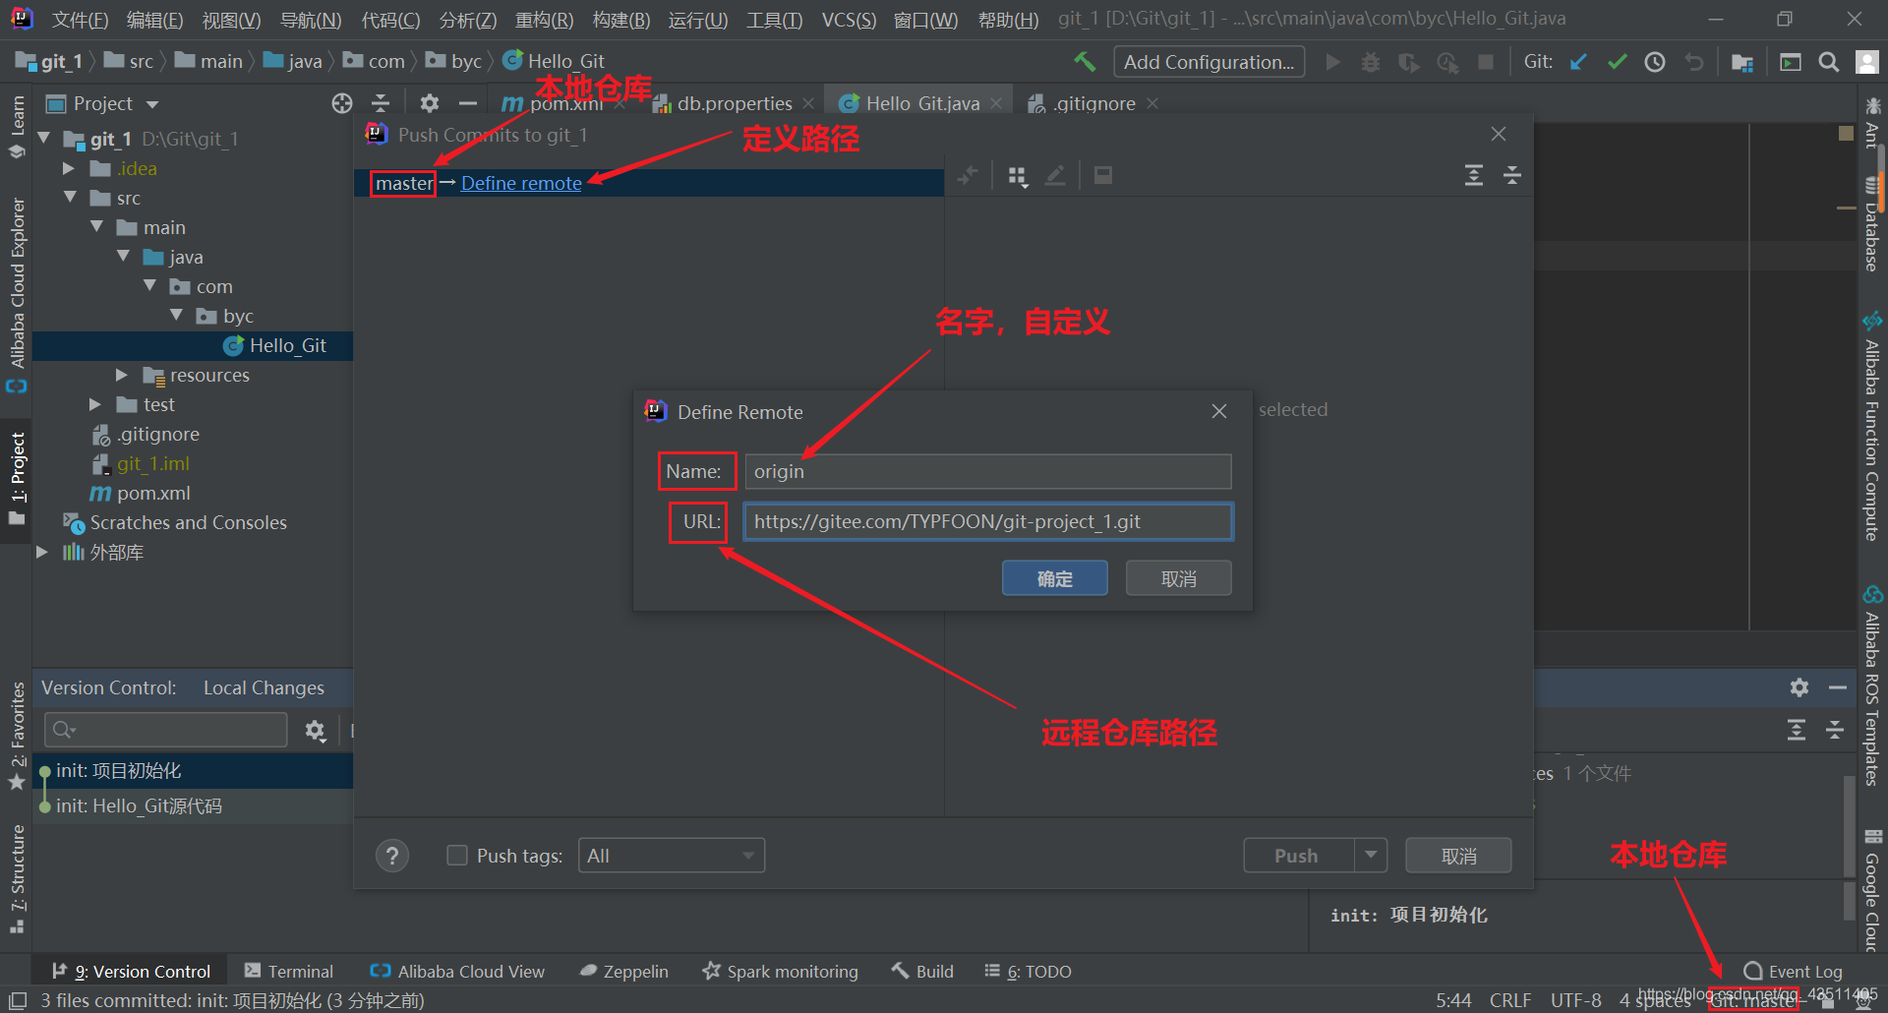The width and height of the screenshot is (1888, 1013).
Task: Expand the Push button dropdown arrow
Action: [1371, 856]
